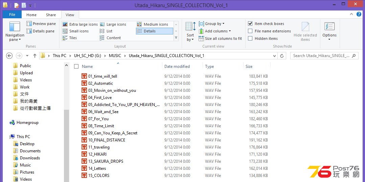Viewport: 365px width, 182px height.
Task: Open folder Options
Action: 329,31
